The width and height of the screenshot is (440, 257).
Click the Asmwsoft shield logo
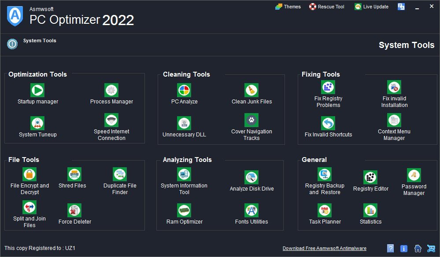15,16
